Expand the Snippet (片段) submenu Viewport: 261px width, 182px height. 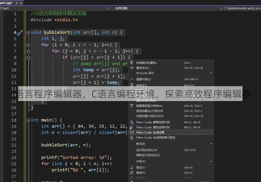pos(211,161)
